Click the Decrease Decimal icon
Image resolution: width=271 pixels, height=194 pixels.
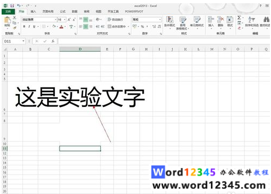[x=159, y=26]
